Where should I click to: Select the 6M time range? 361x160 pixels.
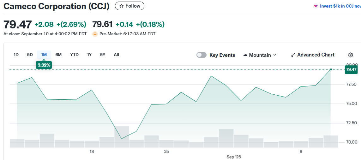pos(58,55)
